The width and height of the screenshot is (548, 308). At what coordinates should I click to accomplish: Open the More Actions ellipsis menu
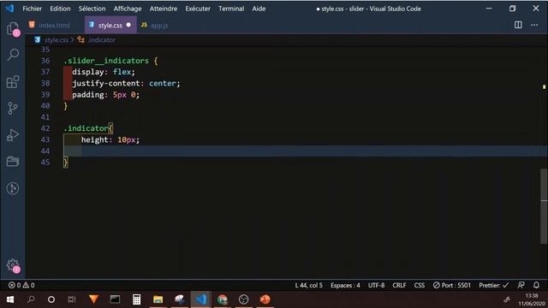(534, 25)
